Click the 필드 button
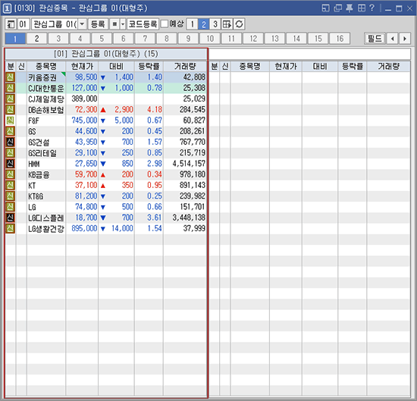 click(375, 39)
